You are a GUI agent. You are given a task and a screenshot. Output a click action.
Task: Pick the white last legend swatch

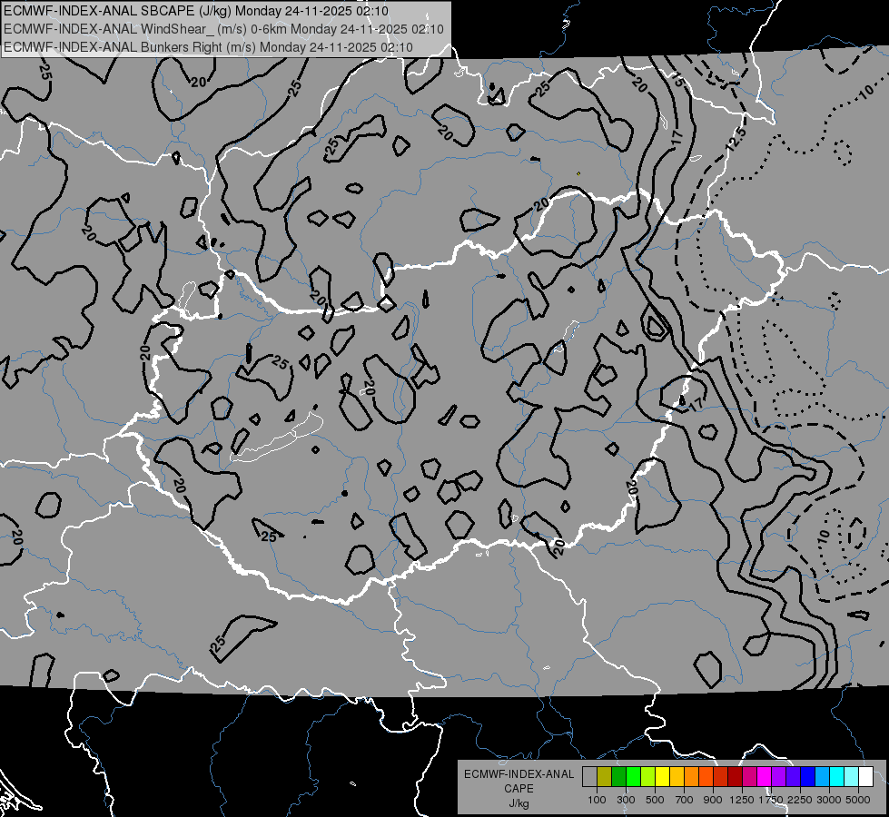pyautogui.click(x=866, y=776)
